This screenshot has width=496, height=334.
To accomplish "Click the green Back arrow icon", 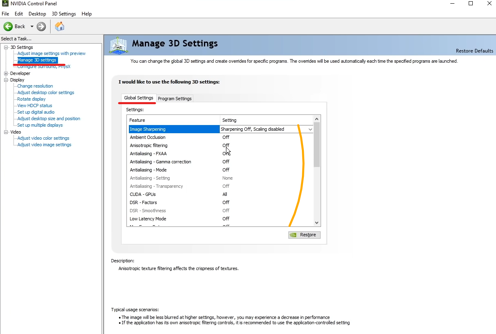I will (x=8, y=26).
